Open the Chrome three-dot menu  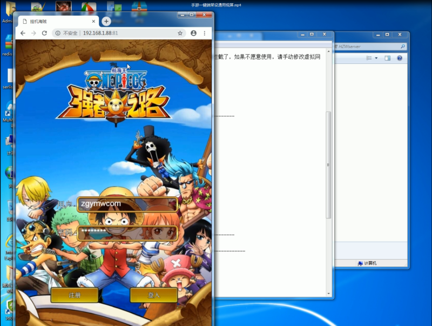[205, 33]
